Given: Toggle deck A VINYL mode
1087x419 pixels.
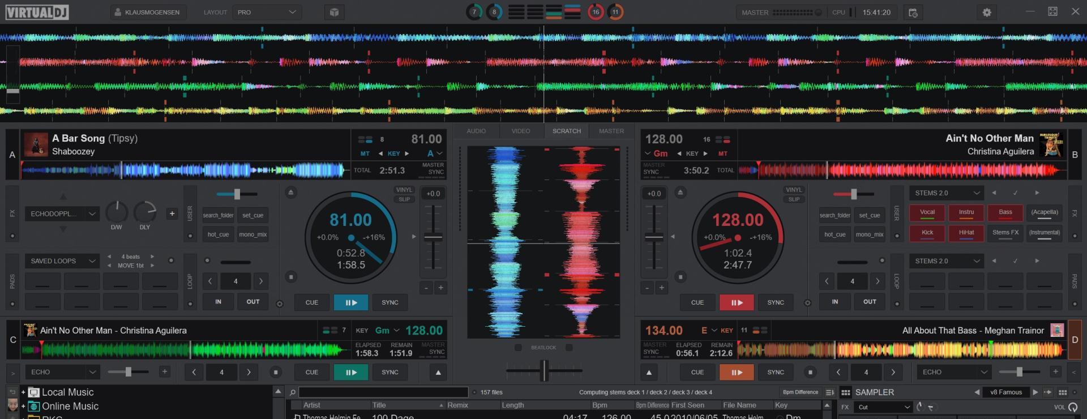Looking at the screenshot, I should click(x=404, y=190).
